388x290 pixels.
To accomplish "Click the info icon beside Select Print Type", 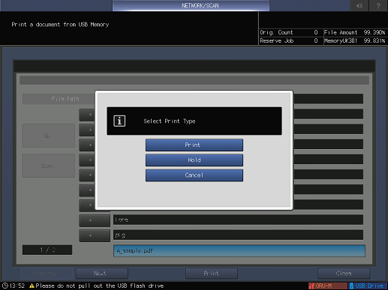I will pyautogui.click(x=119, y=121).
